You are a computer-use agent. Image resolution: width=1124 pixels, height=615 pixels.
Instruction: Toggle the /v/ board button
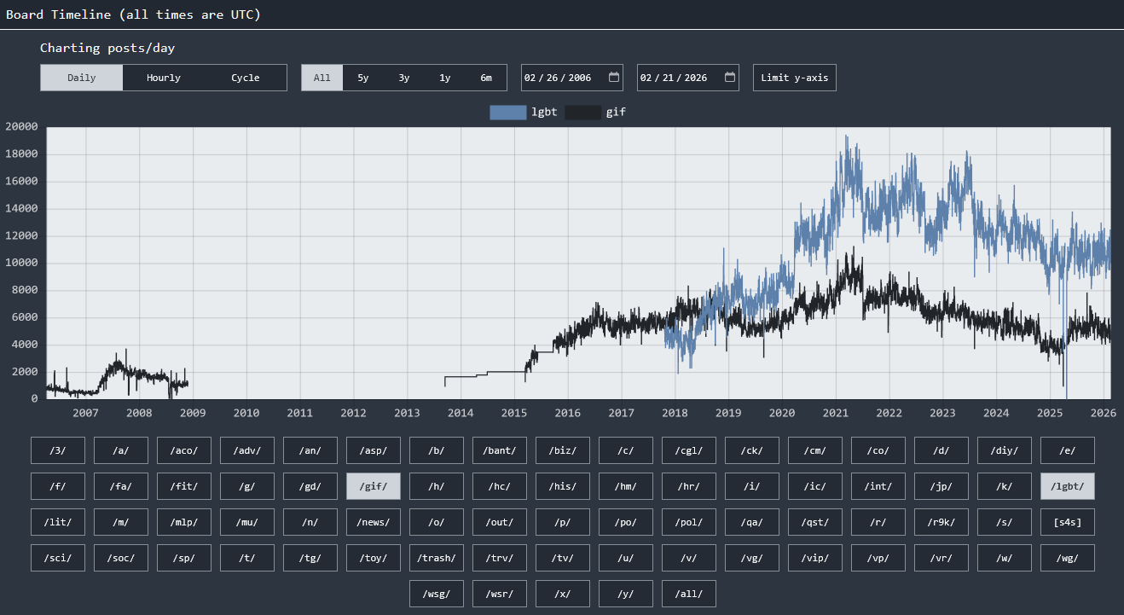pyautogui.click(x=689, y=558)
